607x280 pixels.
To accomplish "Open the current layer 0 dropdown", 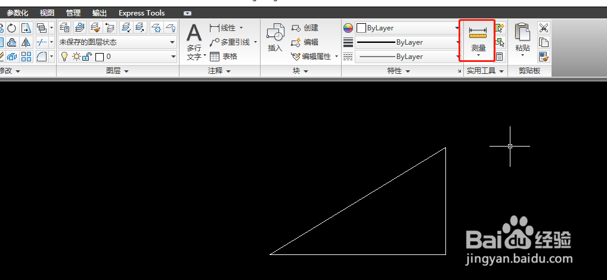I will click(117, 57).
